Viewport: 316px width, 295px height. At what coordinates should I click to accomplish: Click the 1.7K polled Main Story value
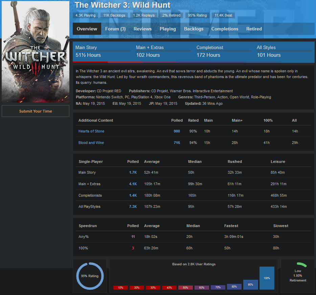pos(133,172)
